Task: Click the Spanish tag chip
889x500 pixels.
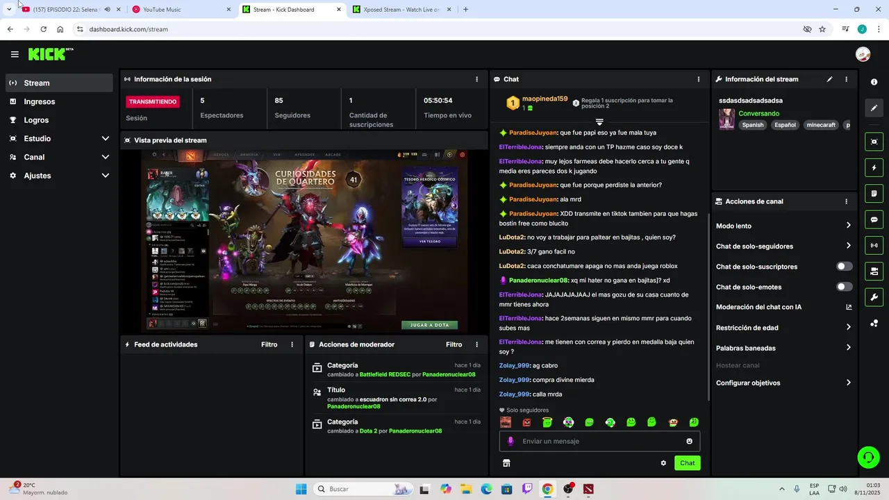Action: 752,125
